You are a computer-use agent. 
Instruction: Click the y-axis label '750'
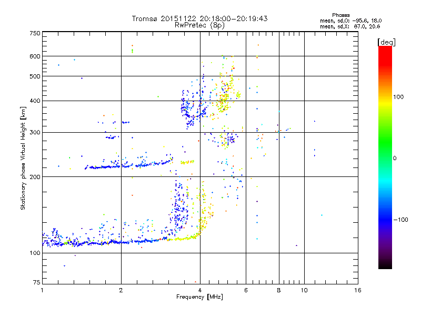point(35,33)
